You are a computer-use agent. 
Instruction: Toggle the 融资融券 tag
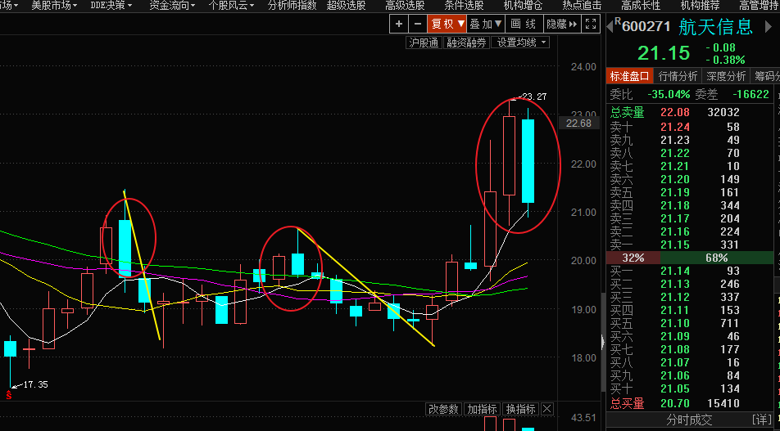466,43
